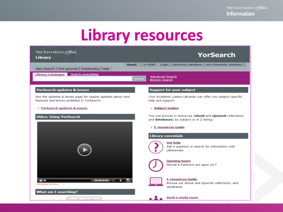This screenshot has width=283, height=212.
Task: Click the Search button
Action: pos(139,79)
